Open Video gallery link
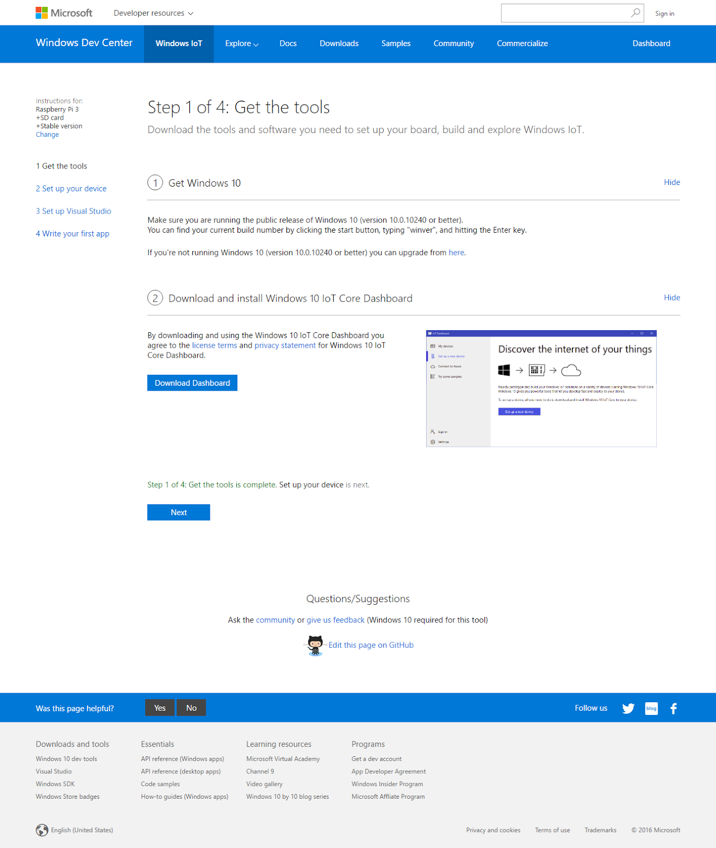716x848 pixels. click(x=264, y=784)
